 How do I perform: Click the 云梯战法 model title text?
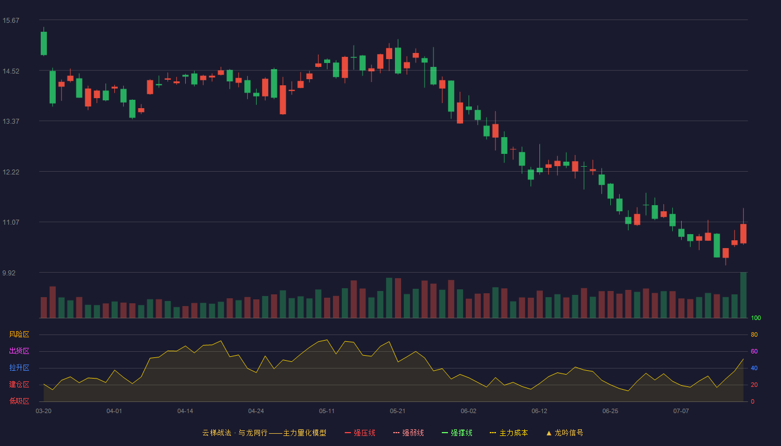point(264,433)
